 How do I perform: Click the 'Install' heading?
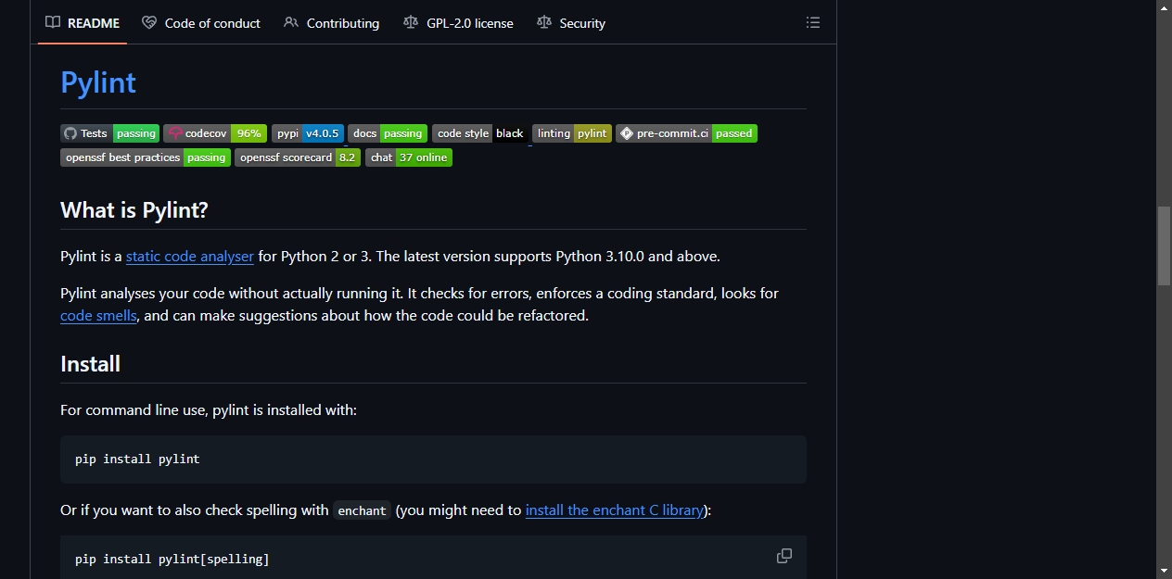(x=90, y=364)
